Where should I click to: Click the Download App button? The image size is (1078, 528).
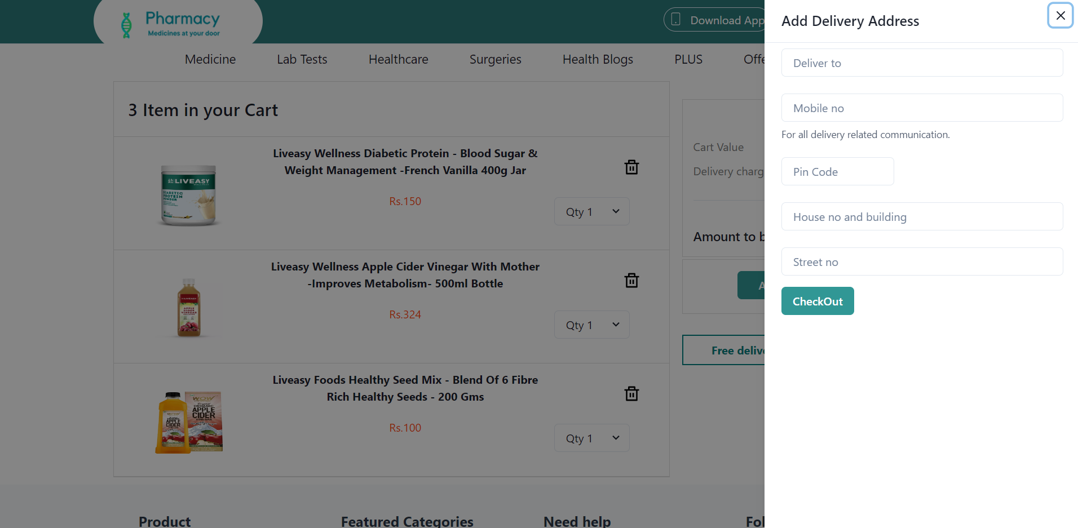point(714,20)
